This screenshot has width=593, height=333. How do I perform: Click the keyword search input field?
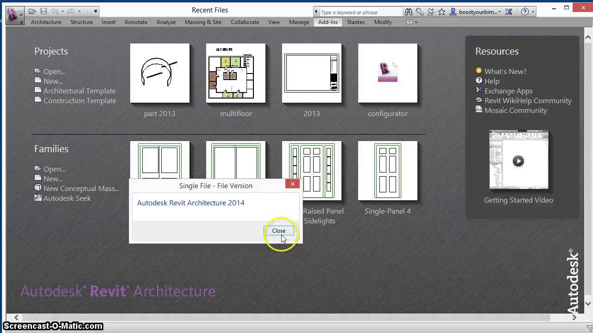point(361,12)
